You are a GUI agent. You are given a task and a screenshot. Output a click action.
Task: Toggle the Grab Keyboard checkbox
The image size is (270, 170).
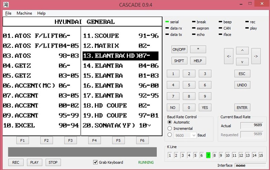pyautogui.click(x=95, y=162)
